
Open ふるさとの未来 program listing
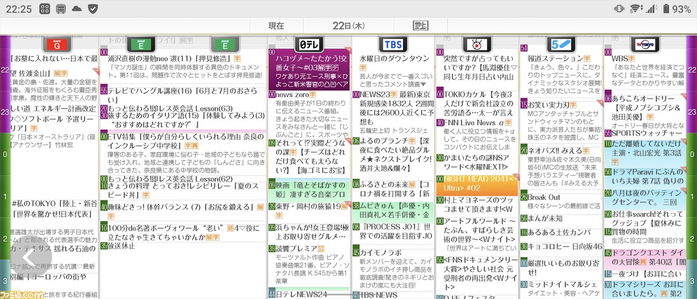[x=393, y=189]
